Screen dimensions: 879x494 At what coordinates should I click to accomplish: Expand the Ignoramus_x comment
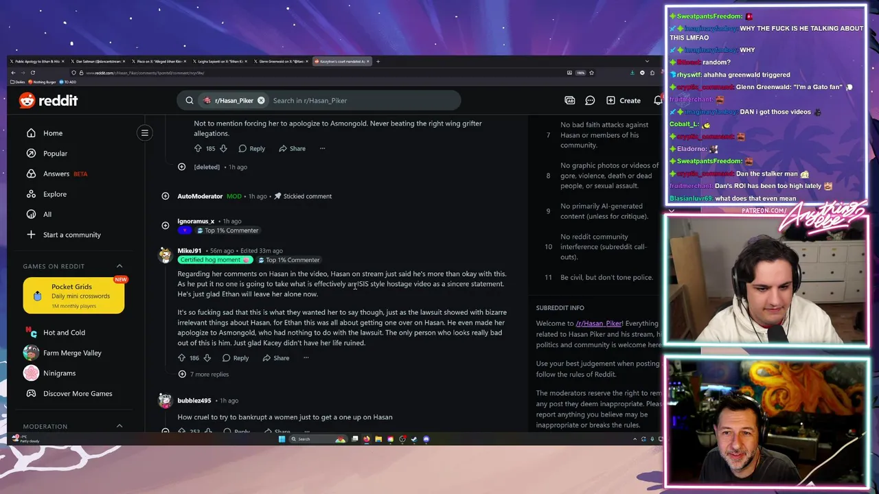pyautogui.click(x=165, y=225)
